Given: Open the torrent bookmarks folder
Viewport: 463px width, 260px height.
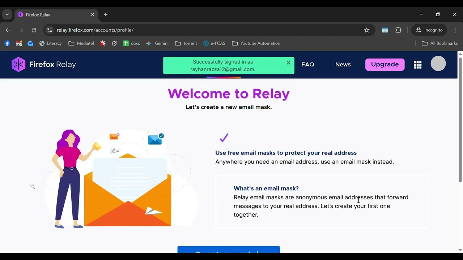Looking at the screenshot, I should pyautogui.click(x=186, y=43).
